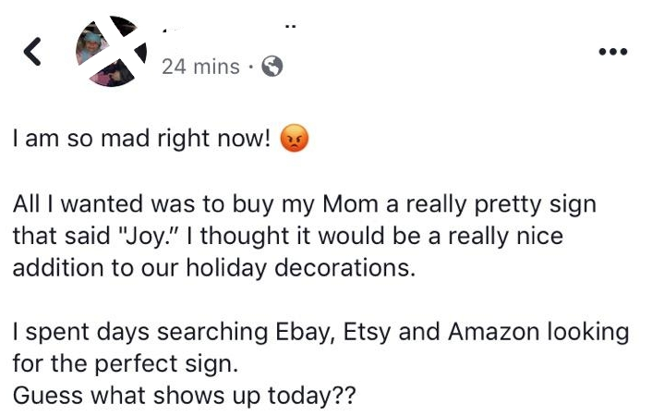Click the line starting "I spent days"
The height and width of the screenshot is (416, 652).
[320, 332]
